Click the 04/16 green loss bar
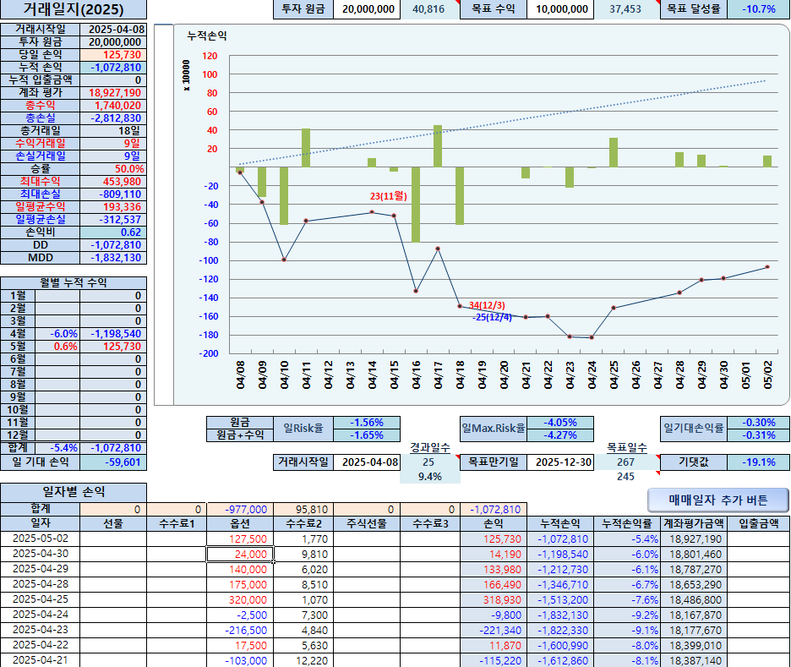Image resolution: width=791 pixels, height=667 pixels. pos(416,205)
